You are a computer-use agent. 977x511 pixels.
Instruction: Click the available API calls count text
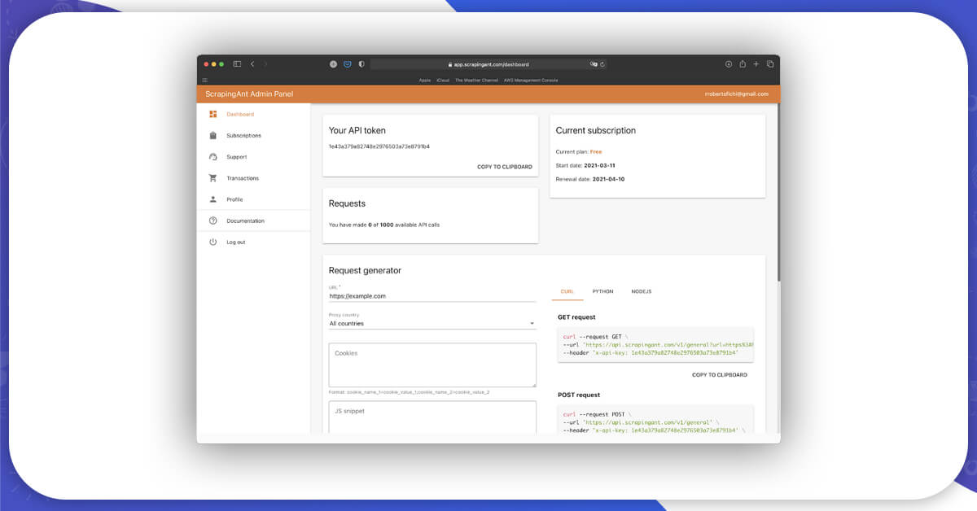[x=384, y=225]
